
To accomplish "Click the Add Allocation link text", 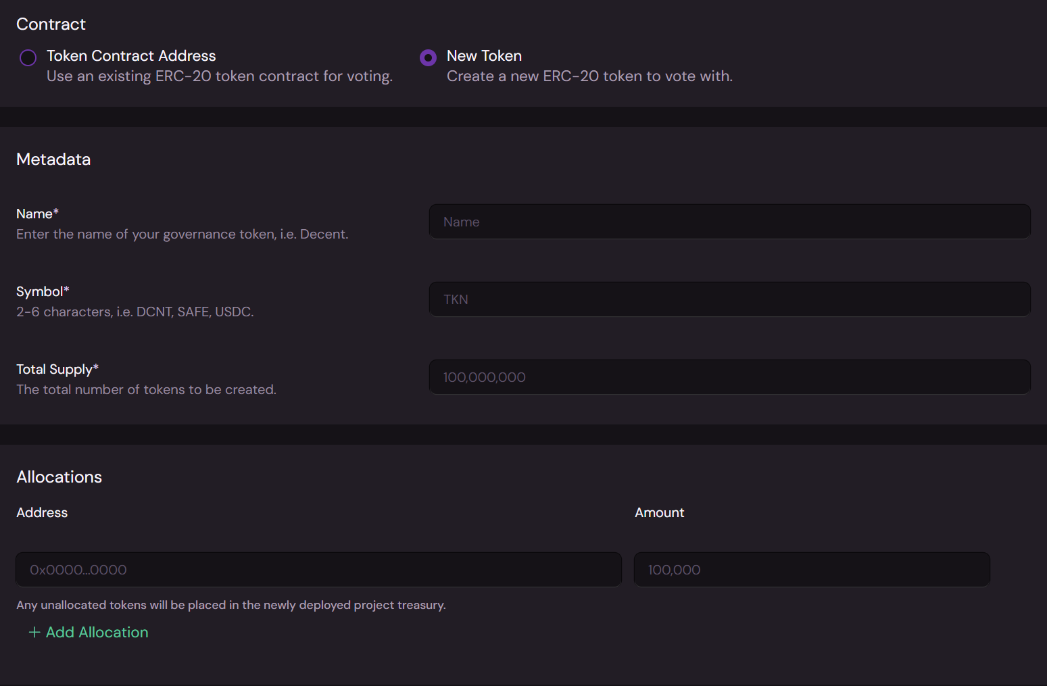I will tap(97, 633).
